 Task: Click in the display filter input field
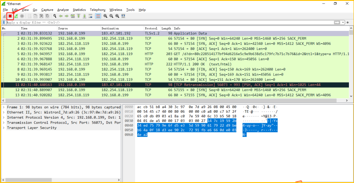click(x=170, y=22)
